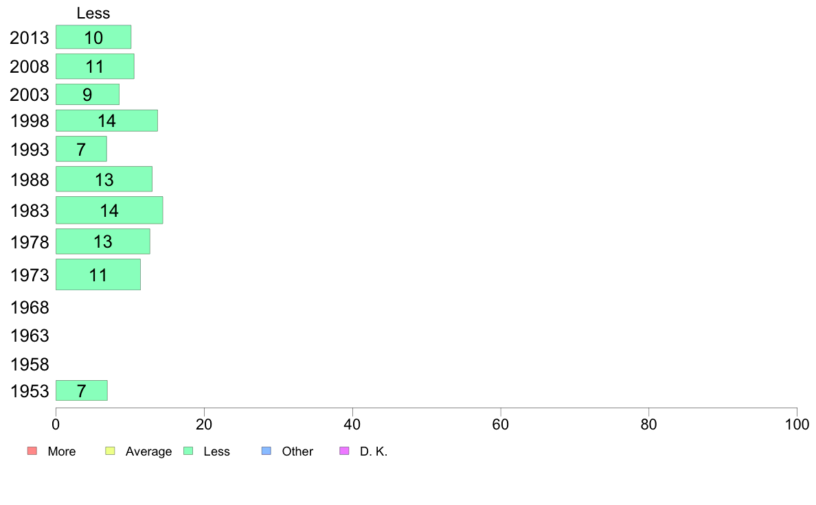Select the 1998 bar showing 14
The image size is (816, 505).
pyautogui.click(x=106, y=121)
